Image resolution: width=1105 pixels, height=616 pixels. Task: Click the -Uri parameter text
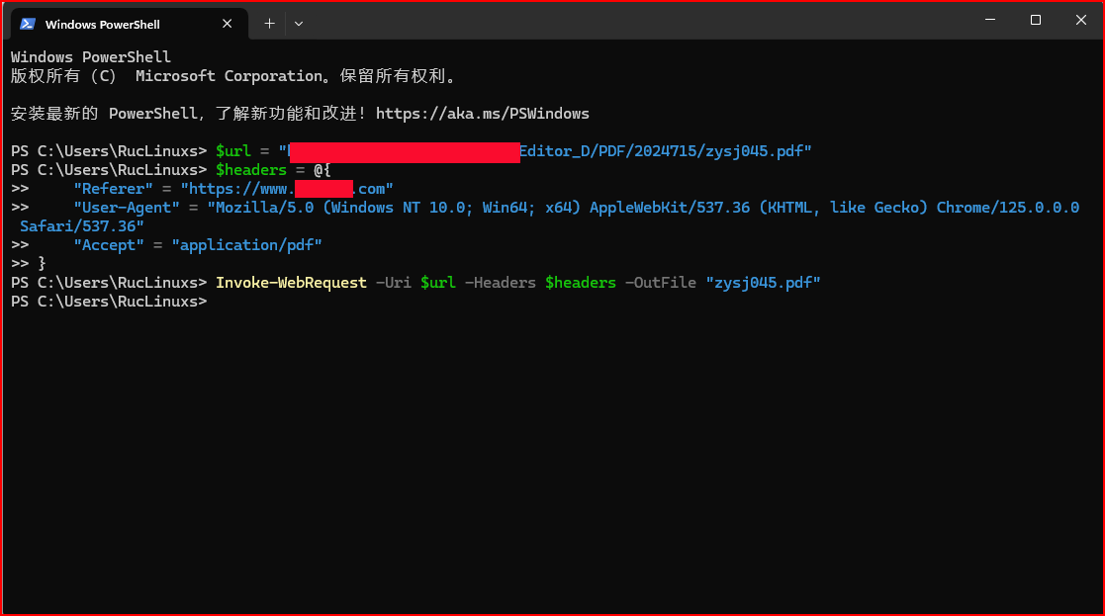pos(394,283)
